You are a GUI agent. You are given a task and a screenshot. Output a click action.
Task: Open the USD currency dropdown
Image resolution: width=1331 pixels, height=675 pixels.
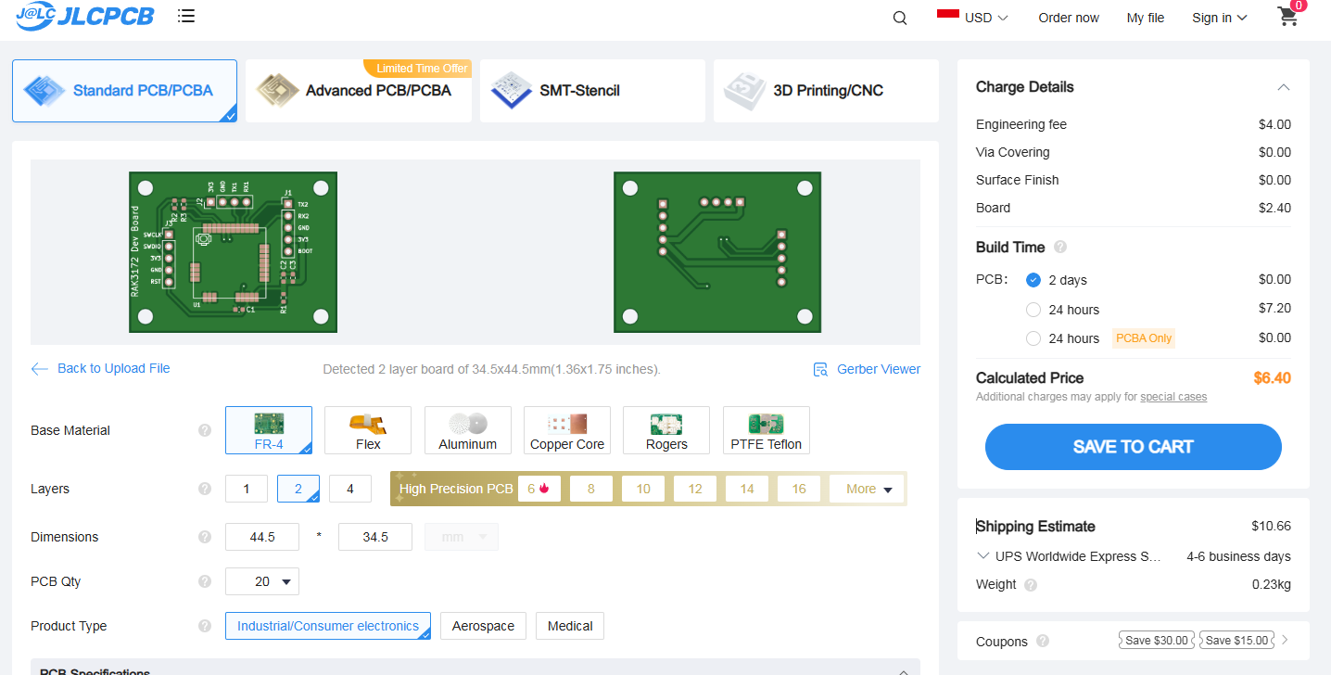pos(986,18)
